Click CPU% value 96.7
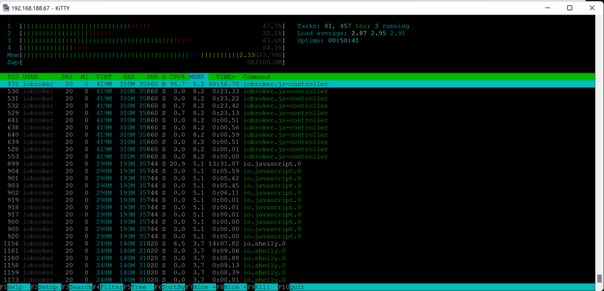The width and height of the screenshot is (604, 291). pos(177,84)
